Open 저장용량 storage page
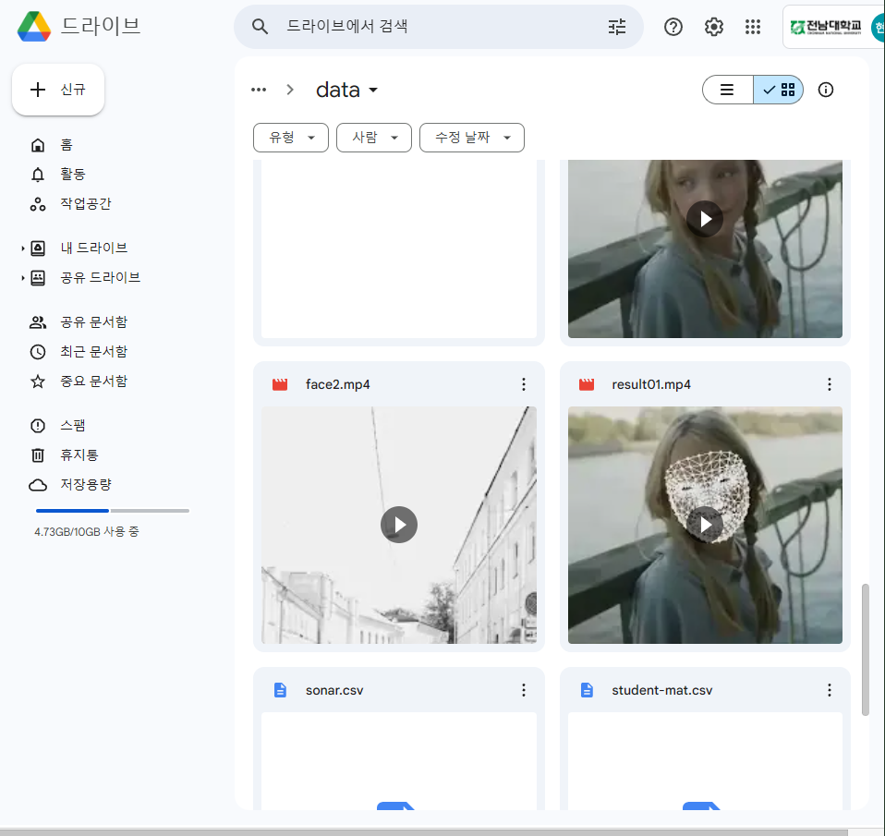 point(86,485)
